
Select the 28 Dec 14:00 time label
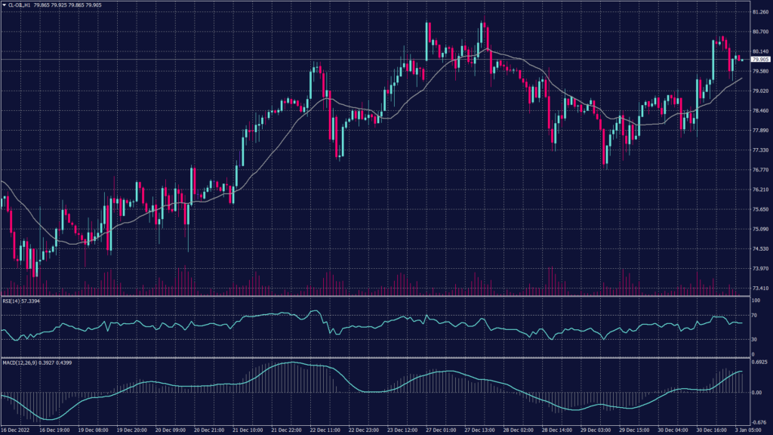pos(556,430)
